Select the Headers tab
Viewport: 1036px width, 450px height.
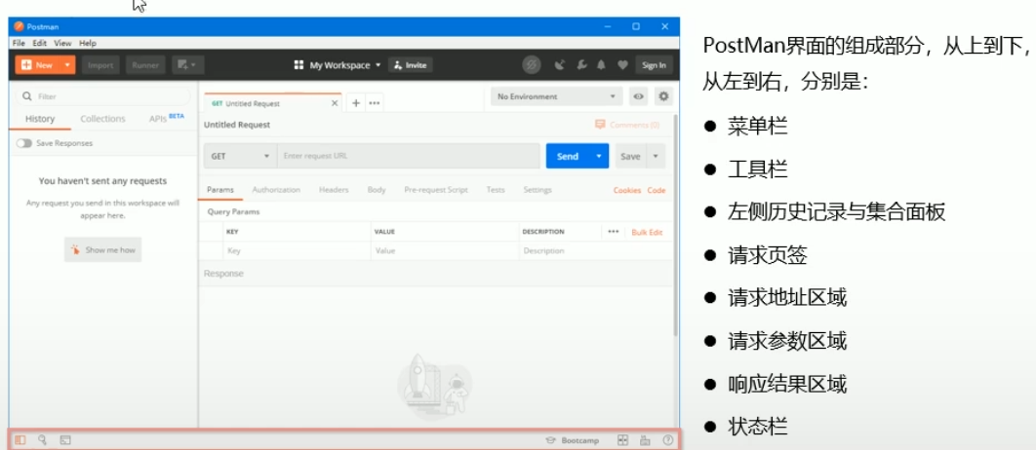[x=334, y=189]
